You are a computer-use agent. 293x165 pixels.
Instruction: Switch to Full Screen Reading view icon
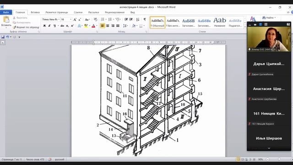pos(242,159)
